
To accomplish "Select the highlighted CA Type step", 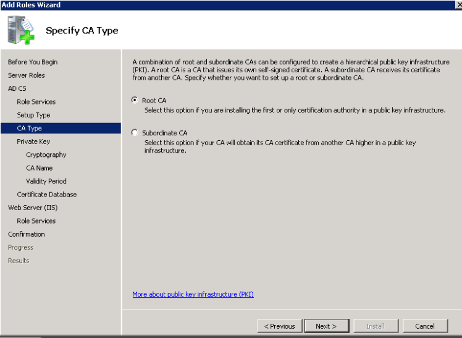I will pyautogui.click(x=61, y=128).
